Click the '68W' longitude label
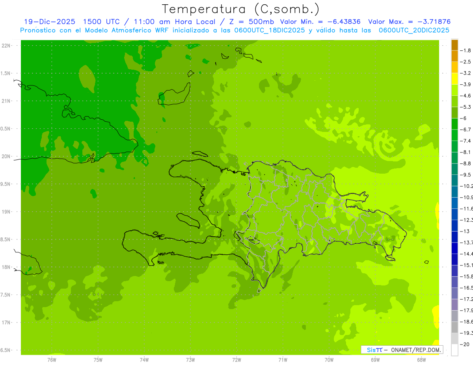 421,360
